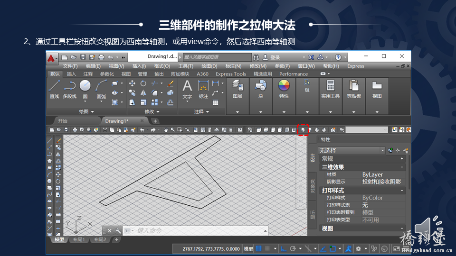This screenshot has height=256, width=456.
Task: Click the Save icon in quick access toolbar
Action: pos(83,57)
